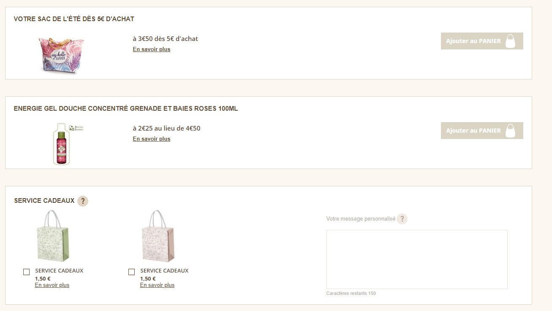Open 'En savoir plus' under green gift bag
This screenshot has height=311, width=552.
tap(52, 285)
